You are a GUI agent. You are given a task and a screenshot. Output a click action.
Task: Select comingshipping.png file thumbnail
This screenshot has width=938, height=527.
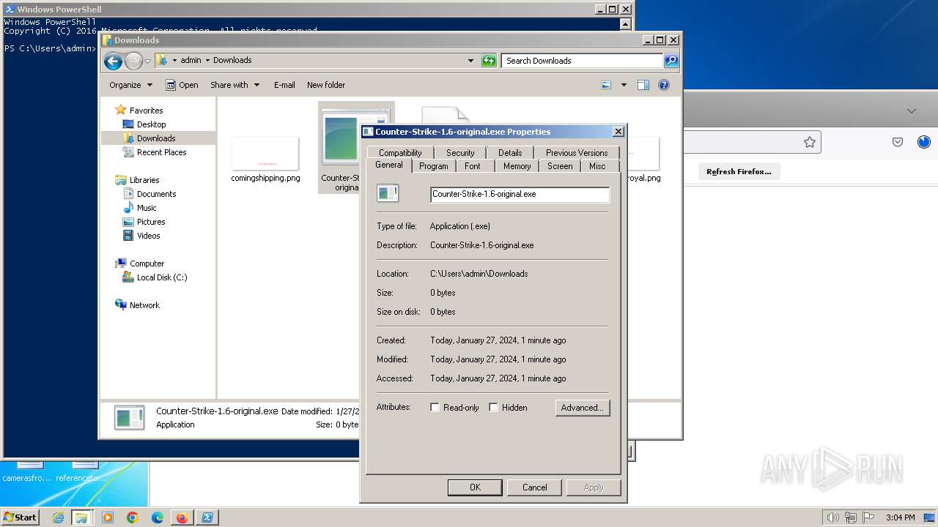pyautogui.click(x=265, y=154)
